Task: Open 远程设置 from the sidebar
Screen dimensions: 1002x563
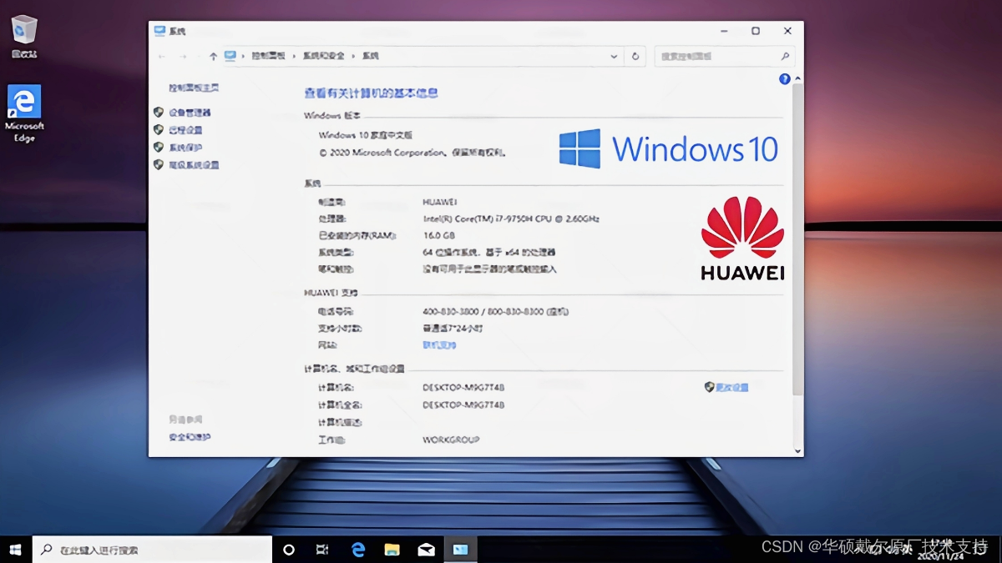Action: click(185, 130)
